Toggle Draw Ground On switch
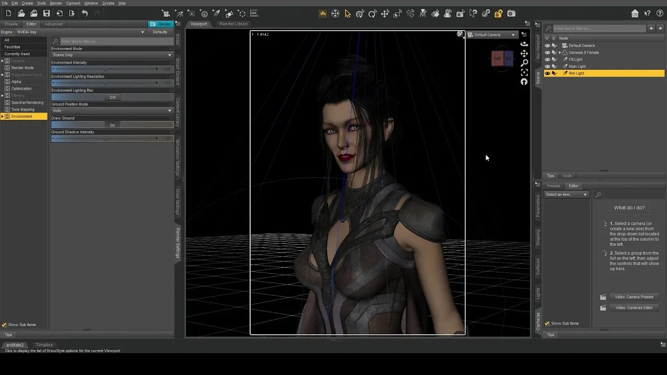This screenshot has width=667, height=375. (112, 125)
